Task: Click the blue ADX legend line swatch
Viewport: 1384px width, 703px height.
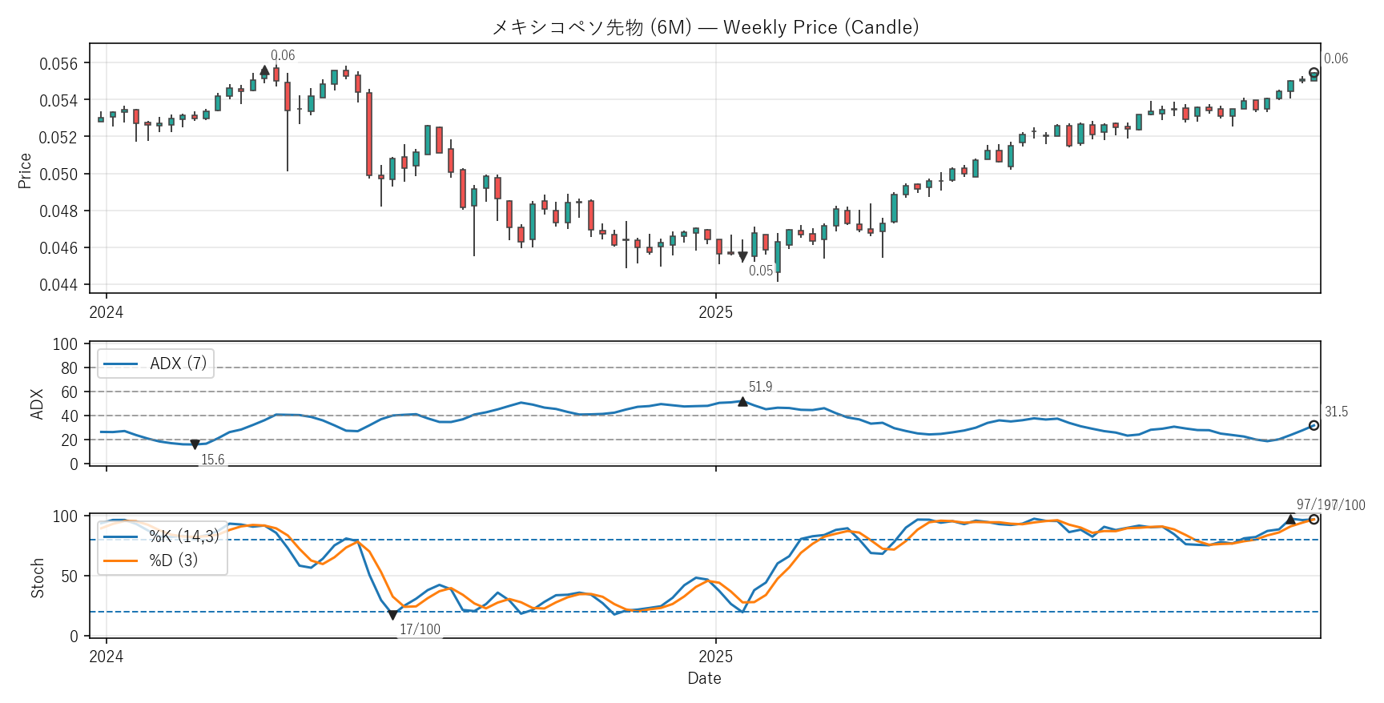Action: tap(121, 364)
